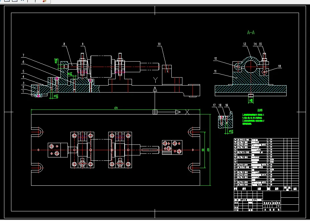Select part callout number 15
The height and width of the screenshot is (221, 310).
(x=260, y=44)
